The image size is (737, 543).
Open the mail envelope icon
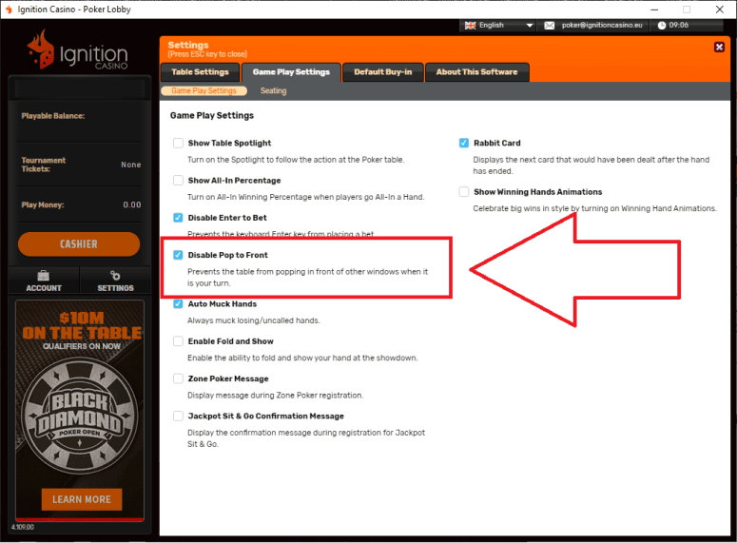click(x=549, y=26)
